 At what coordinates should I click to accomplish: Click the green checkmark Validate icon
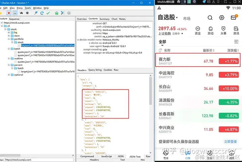coord(48,13)
